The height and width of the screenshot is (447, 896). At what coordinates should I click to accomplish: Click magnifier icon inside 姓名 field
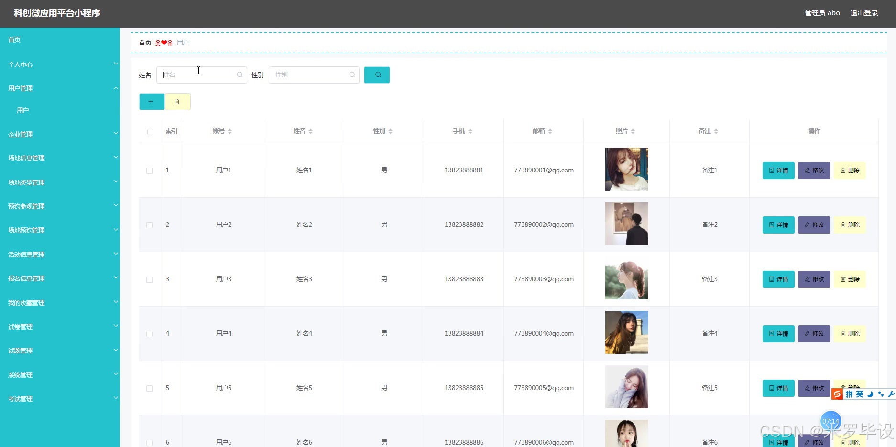point(240,75)
